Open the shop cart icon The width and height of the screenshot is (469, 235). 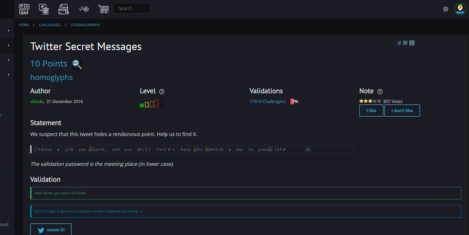tap(103, 9)
